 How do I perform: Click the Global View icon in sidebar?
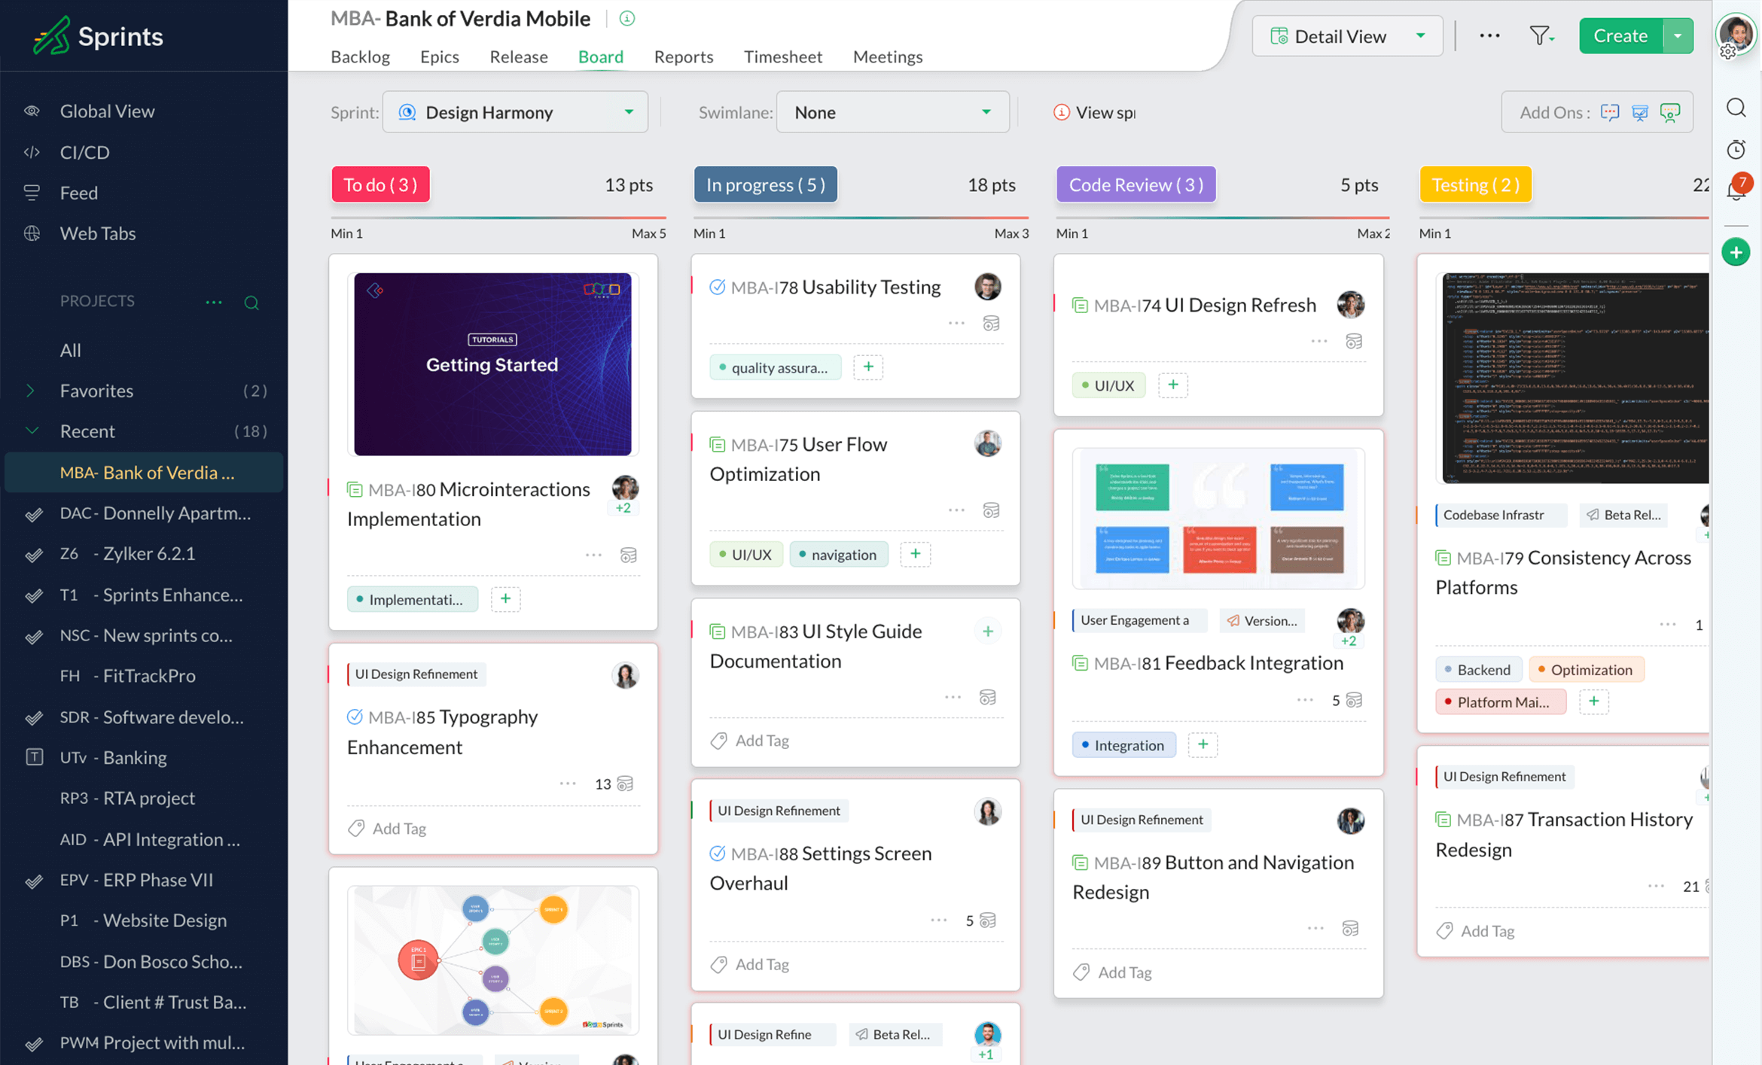point(34,111)
